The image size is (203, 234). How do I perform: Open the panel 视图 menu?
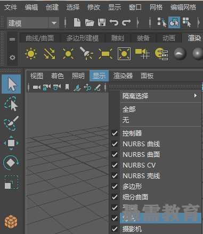tap(37, 76)
